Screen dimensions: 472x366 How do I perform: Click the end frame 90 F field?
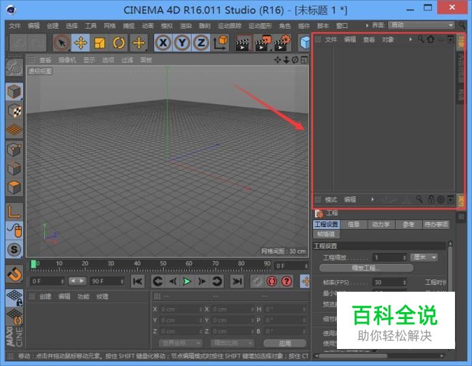[108, 281]
